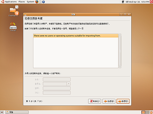Click the red power quit icon
Image resolution: width=153 pixels, height=114 pixels.
point(151,2)
